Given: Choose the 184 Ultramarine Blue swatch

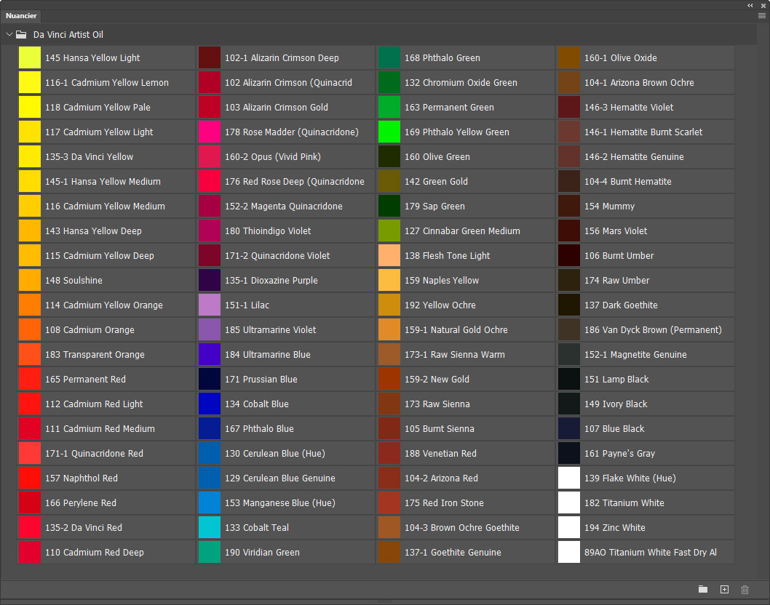Looking at the screenshot, I should [x=210, y=355].
